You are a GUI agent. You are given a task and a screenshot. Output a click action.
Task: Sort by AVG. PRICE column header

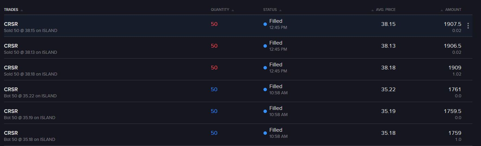[x=386, y=10]
